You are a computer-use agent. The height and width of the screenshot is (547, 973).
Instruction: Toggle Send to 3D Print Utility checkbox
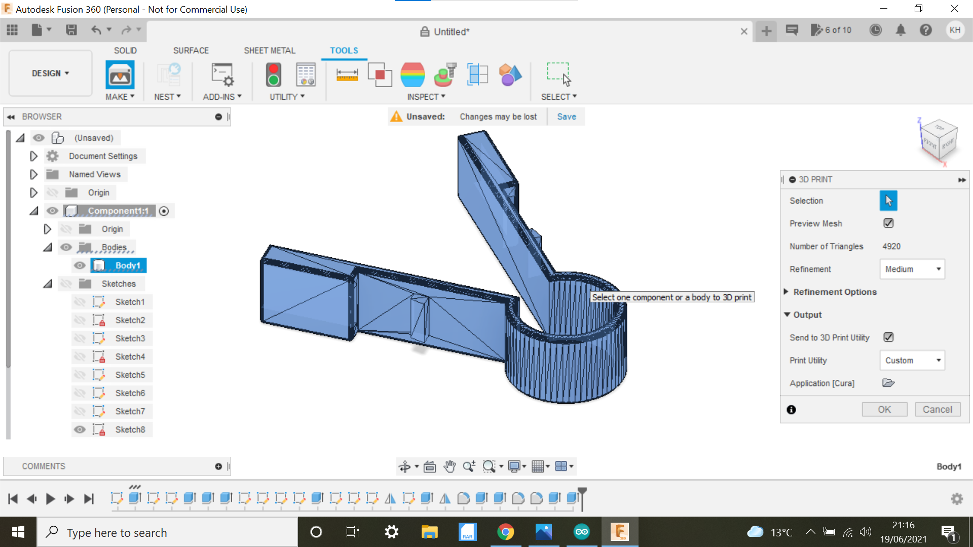click(x=888, y=337)
